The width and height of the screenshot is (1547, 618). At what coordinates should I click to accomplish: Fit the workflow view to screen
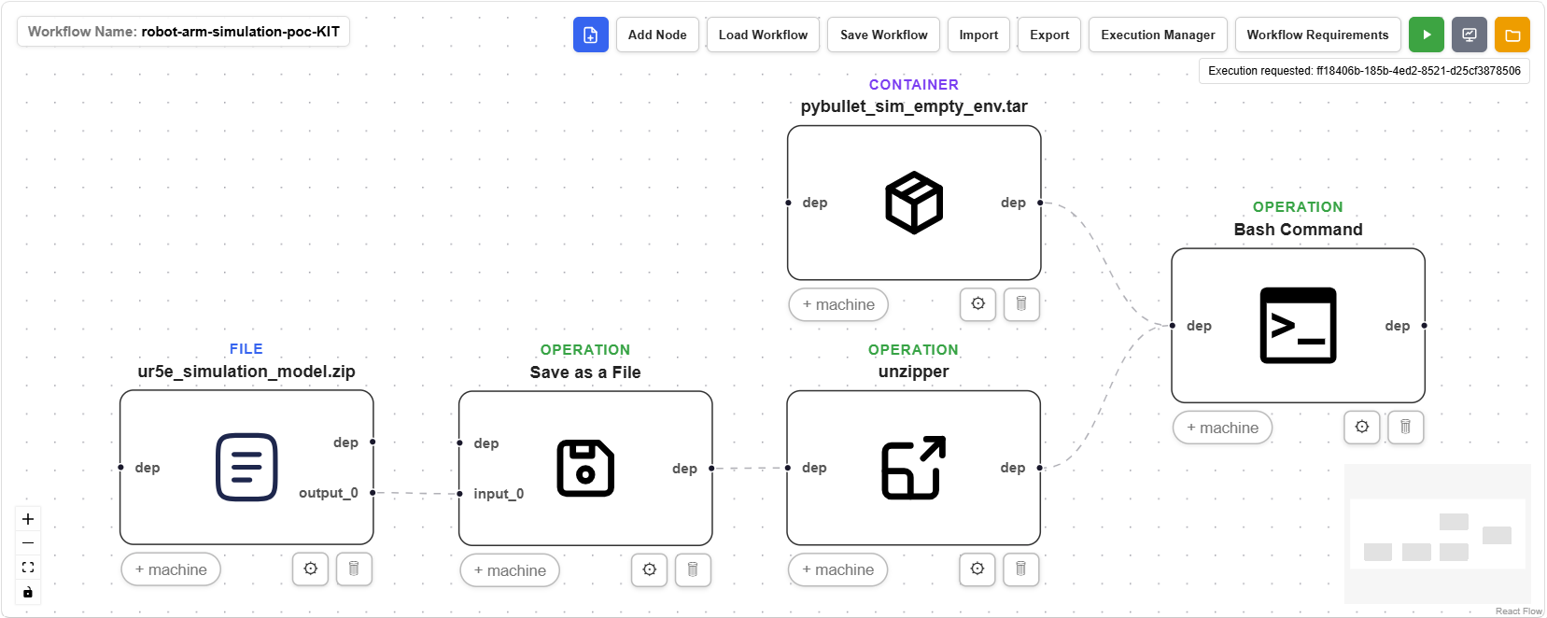(x=28, y=568)
